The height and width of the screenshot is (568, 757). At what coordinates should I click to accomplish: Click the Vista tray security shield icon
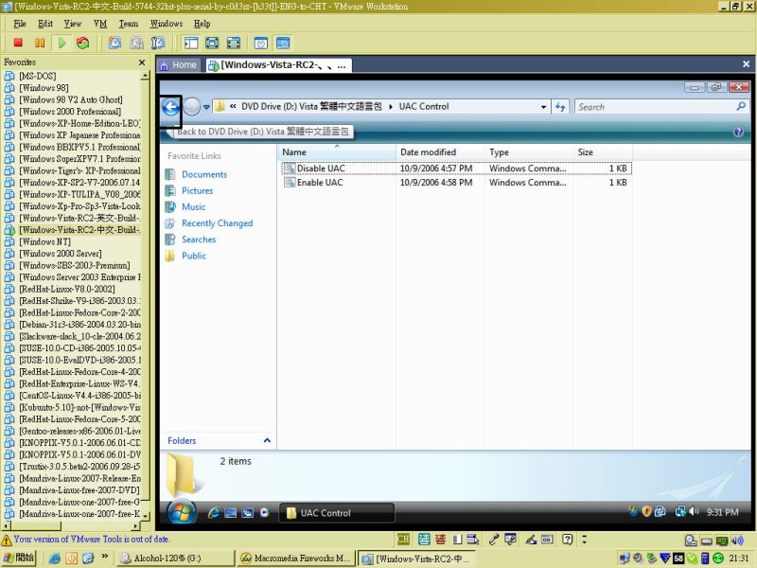pyautogui.click(x=646, y=511)
